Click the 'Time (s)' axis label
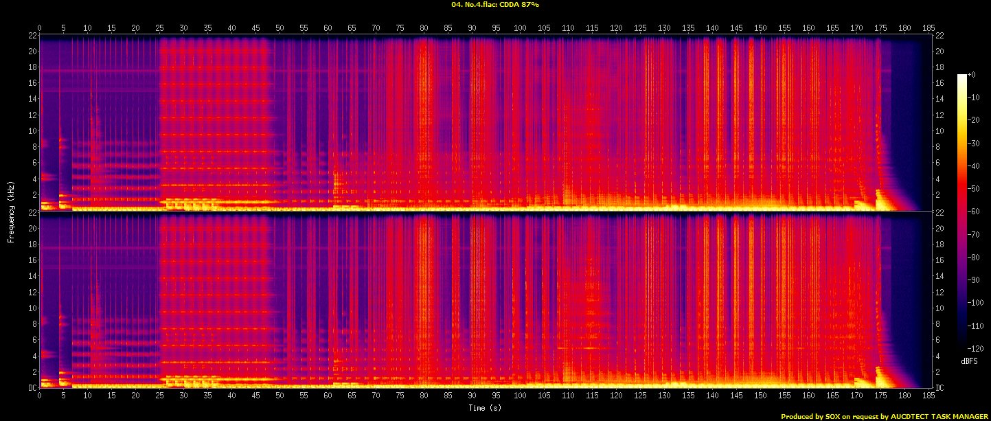Image resolution: width=991 pixels, height=421 pixels. click(x=486, y=408)
